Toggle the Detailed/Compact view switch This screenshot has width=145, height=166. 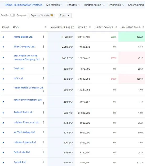[x=13, y=15]
